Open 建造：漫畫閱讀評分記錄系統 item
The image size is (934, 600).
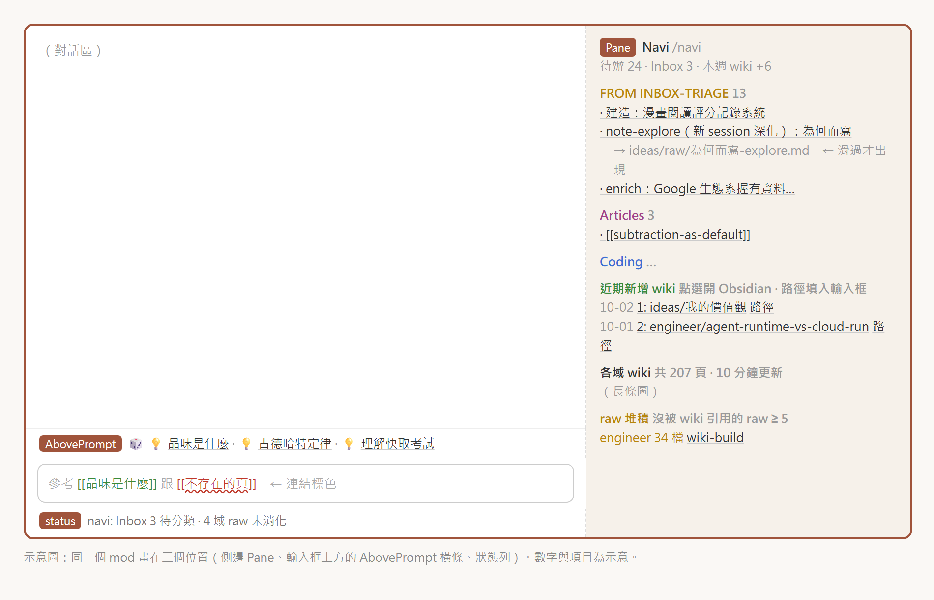(682, 112)
